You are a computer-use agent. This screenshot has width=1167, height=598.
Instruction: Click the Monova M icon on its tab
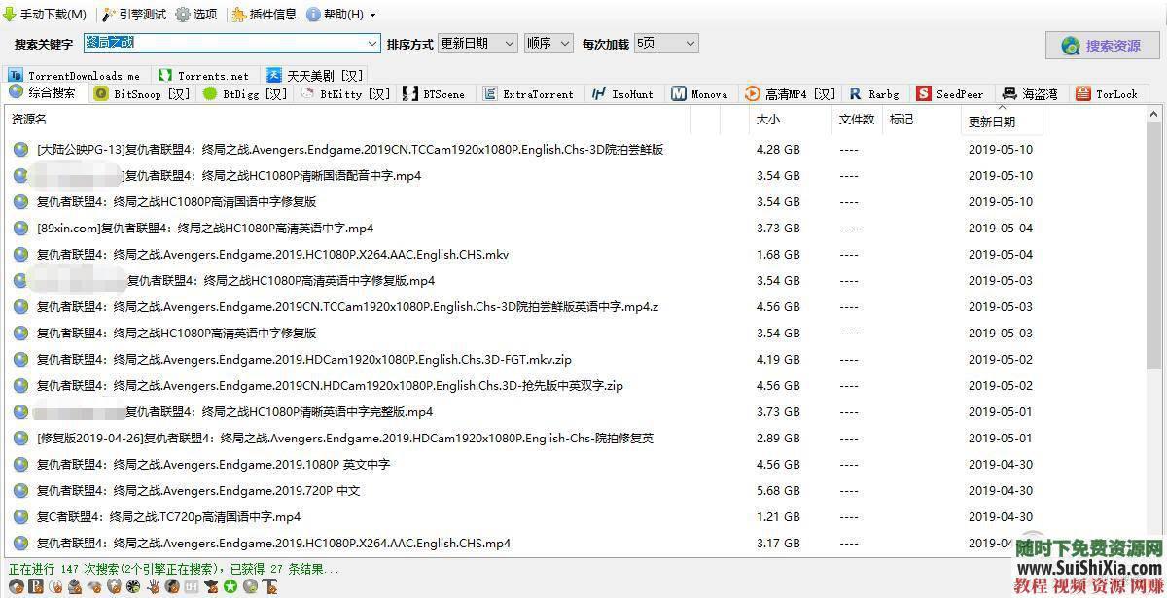(679, 93)
